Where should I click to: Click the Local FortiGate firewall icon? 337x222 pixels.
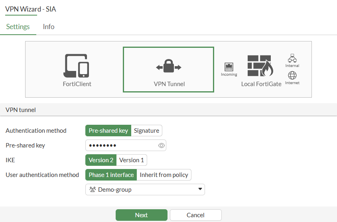260,66
